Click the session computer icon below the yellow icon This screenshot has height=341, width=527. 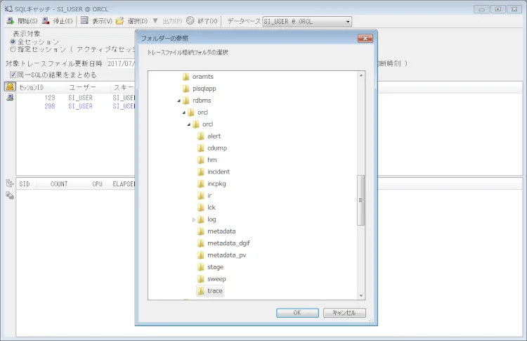pos(10,98)
